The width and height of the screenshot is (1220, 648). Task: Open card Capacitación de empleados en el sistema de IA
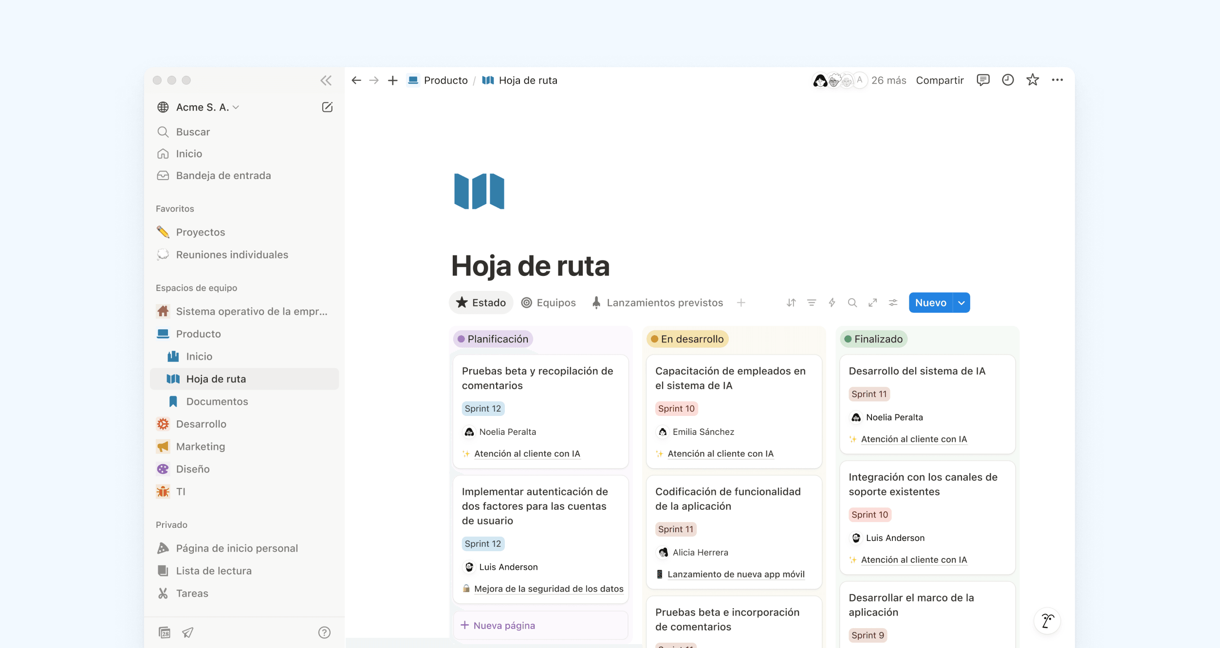point(734,412)
